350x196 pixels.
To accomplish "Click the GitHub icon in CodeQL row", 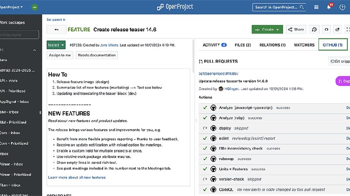I will (x=213, y=189).
